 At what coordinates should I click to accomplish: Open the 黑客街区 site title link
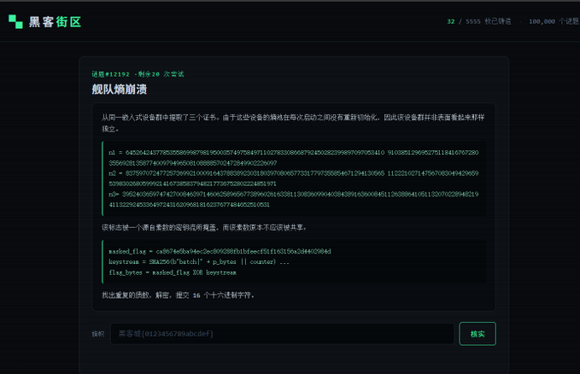coord(56,22)
